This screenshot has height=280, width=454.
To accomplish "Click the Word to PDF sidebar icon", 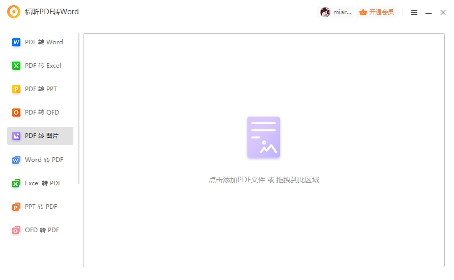I will tap(16, 160).
